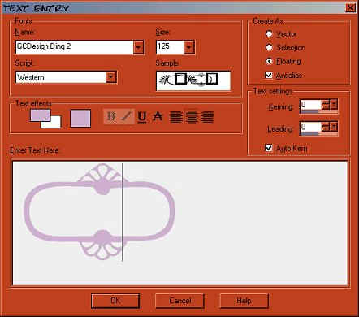The image size is (359, 317).
Task: Select the center text alignment icon
Action: click(192, 117)
